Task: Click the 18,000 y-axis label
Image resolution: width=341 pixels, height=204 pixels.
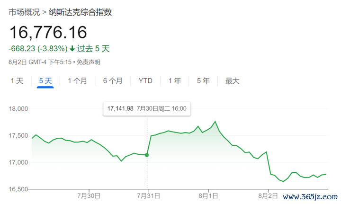Action: 18,108
